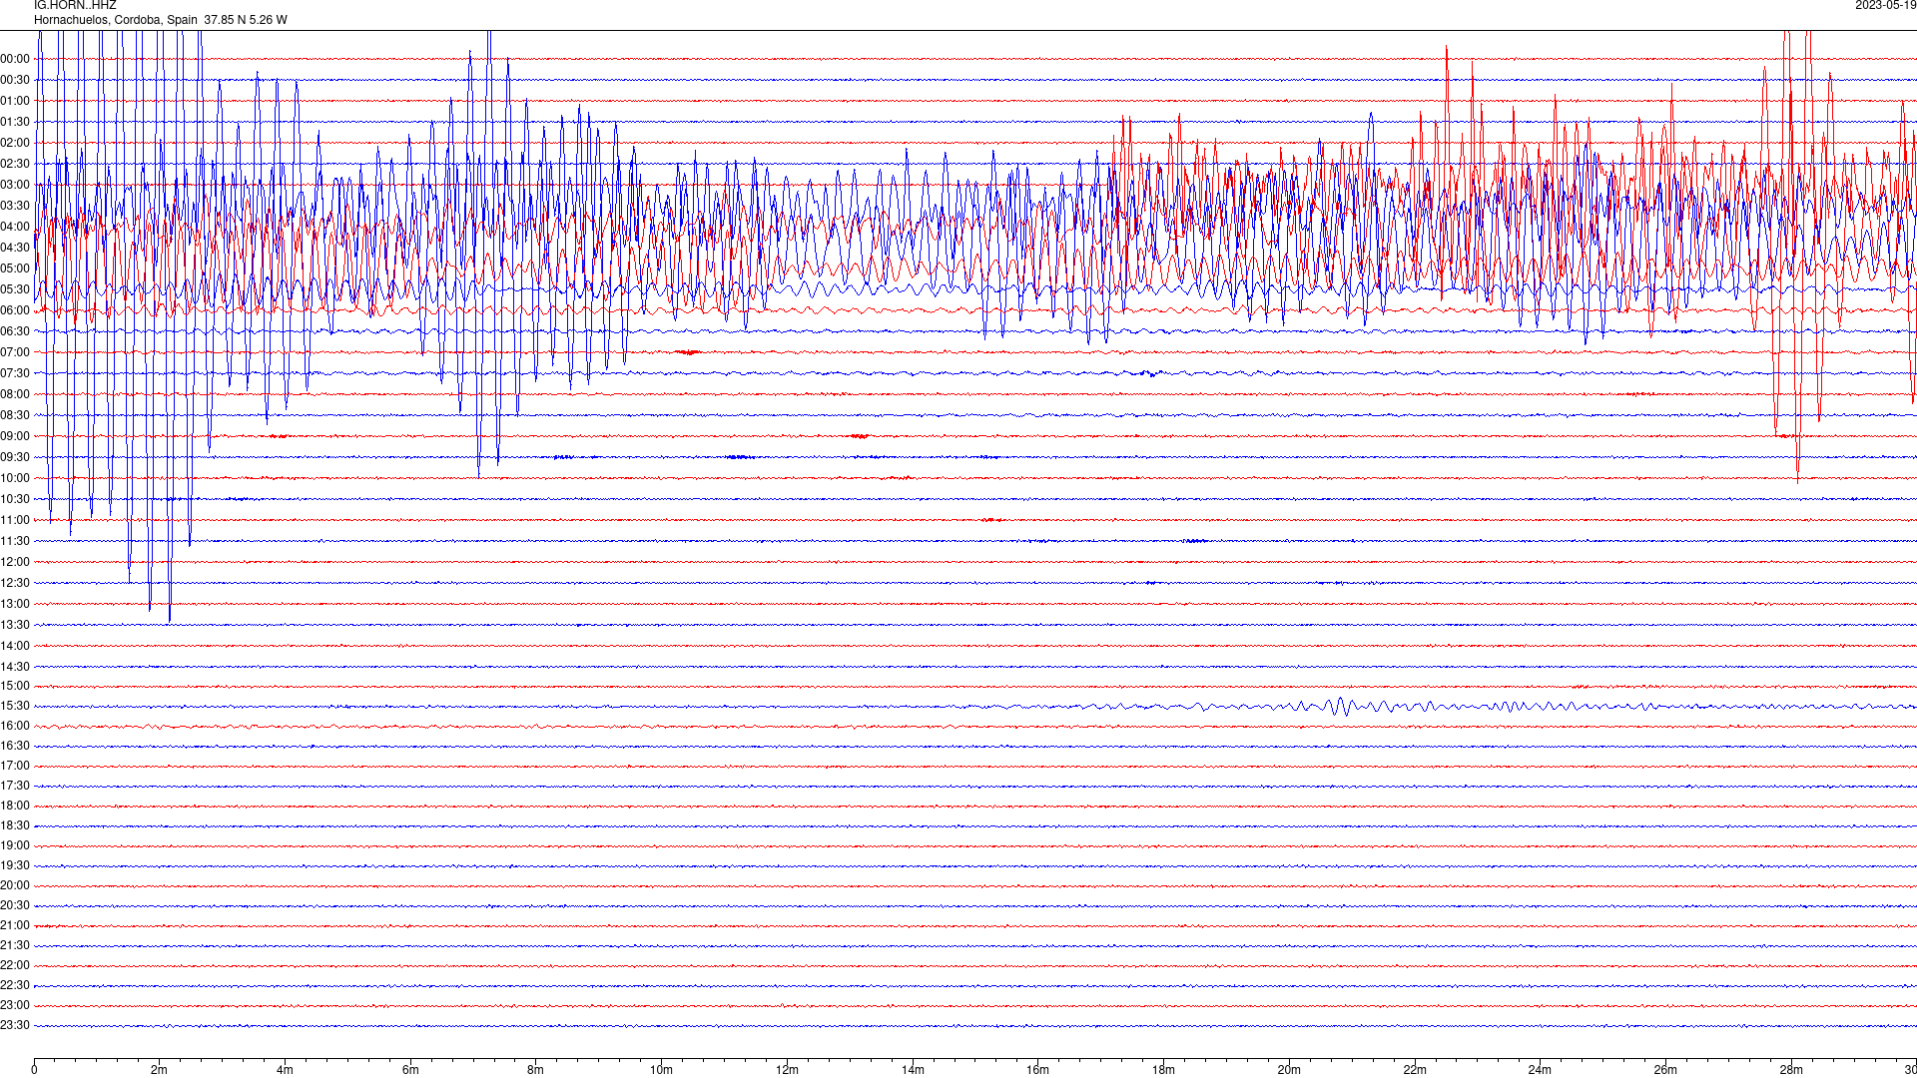This screenshot has width=1917, height=1078.
Task: Choose the 11:30 row label
Action: coord(15,541)
